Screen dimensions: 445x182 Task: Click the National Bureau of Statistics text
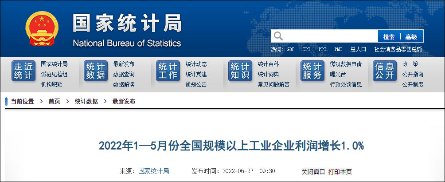pos(127,43)
